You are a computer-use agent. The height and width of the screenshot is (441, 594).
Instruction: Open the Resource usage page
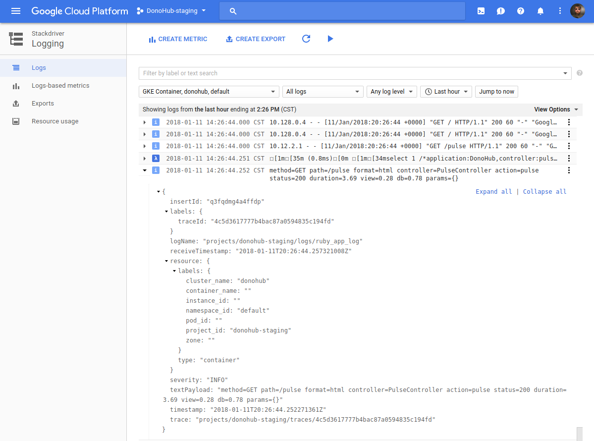55,121
